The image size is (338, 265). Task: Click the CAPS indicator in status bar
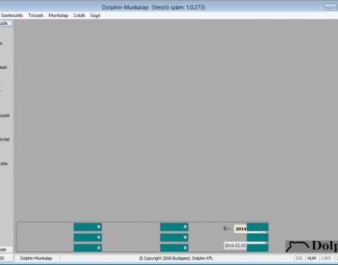326,259
